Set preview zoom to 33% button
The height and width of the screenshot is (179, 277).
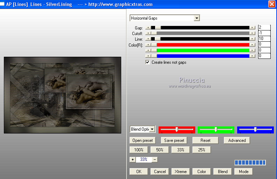(181, 150)
